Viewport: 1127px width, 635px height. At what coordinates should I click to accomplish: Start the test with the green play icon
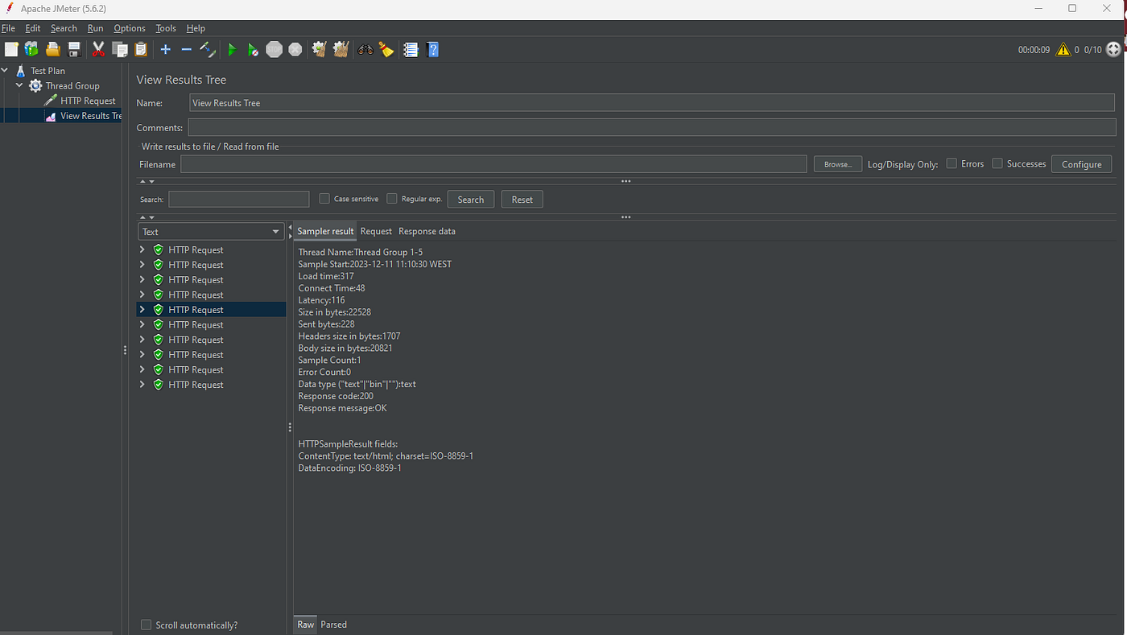[x=232, y=50]
